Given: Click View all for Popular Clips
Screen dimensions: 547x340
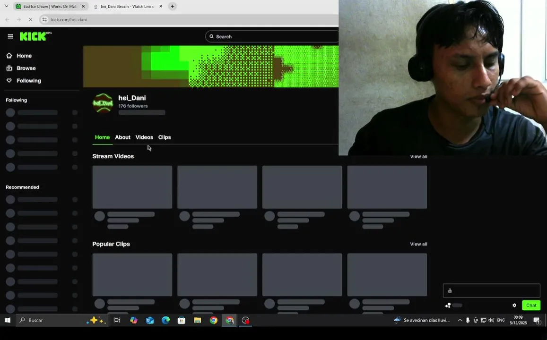Looking at the screenshot, I should pos(418,244).
